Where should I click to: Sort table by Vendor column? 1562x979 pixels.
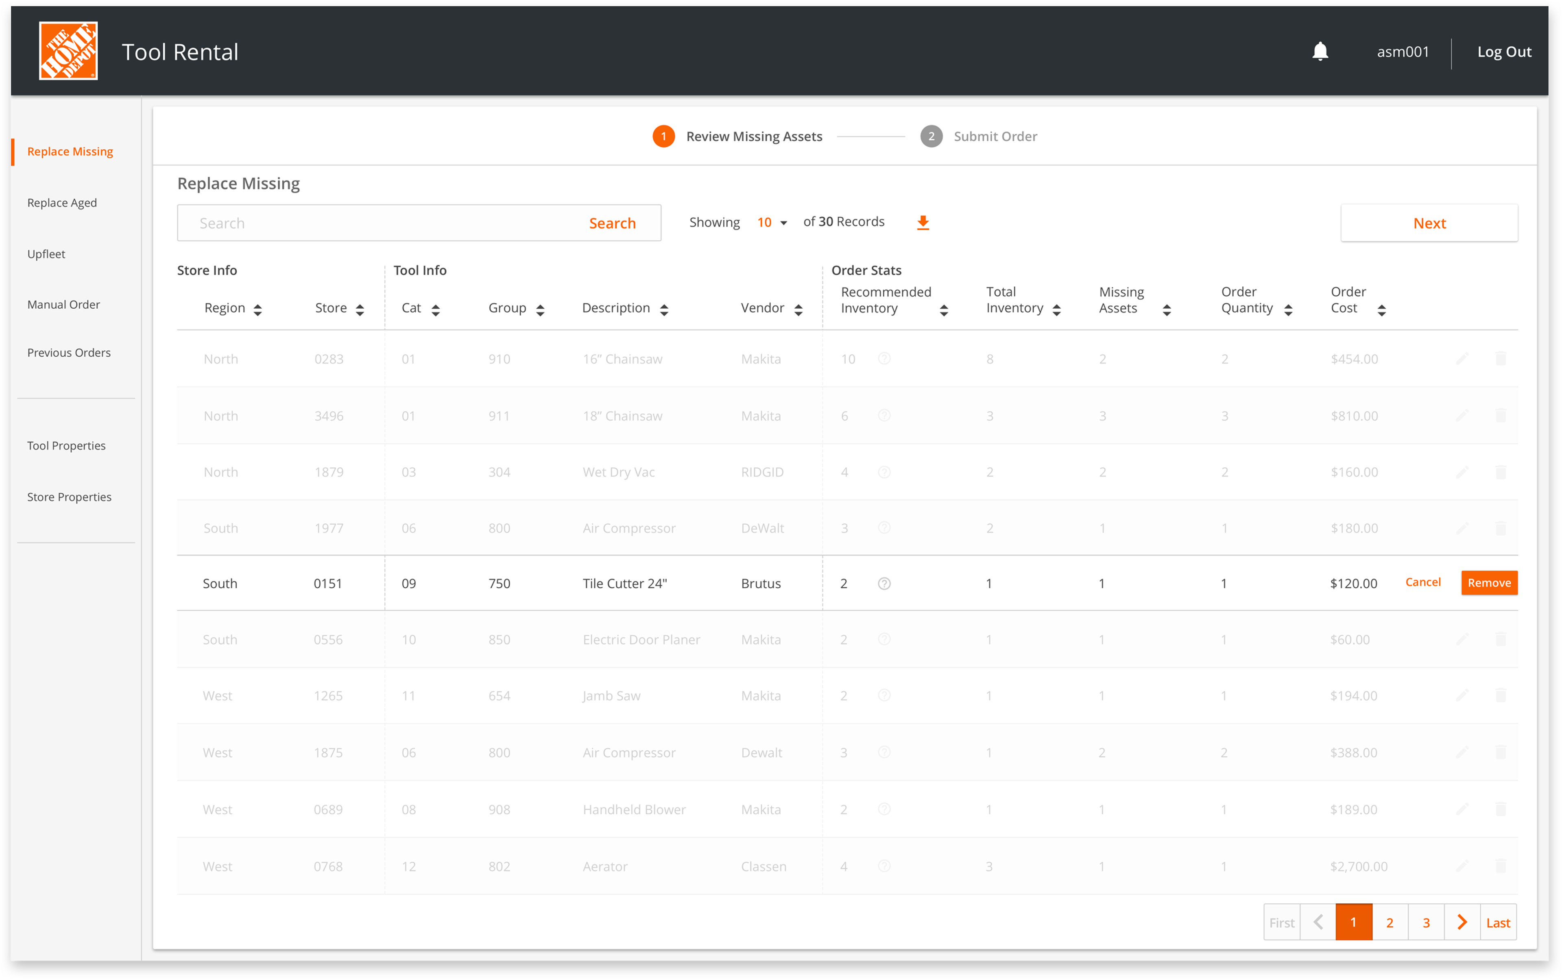[x=798, y=310]
